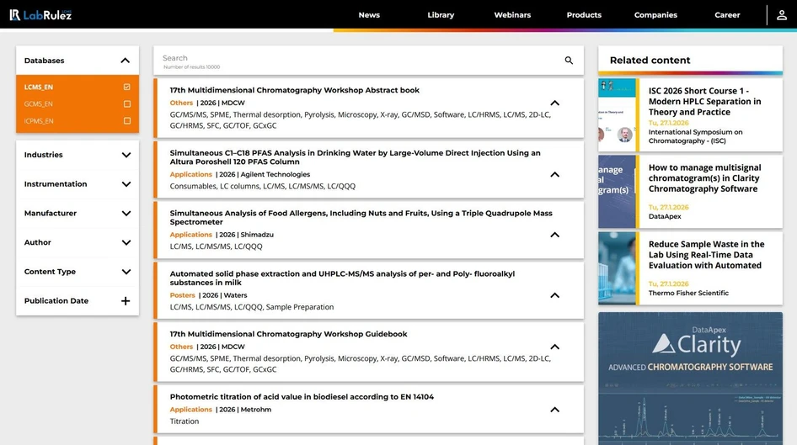
Task: Enable the ICPMS_EN database checkbox
Action: [x=127, y=121]
